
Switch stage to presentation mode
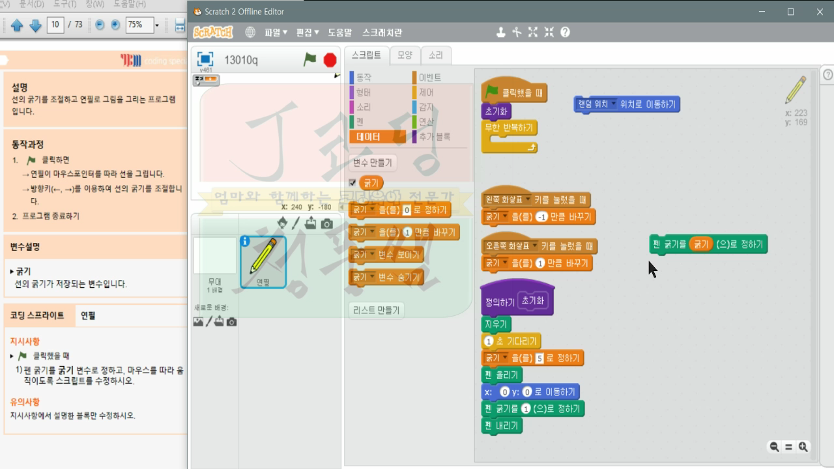pos(205,59)
